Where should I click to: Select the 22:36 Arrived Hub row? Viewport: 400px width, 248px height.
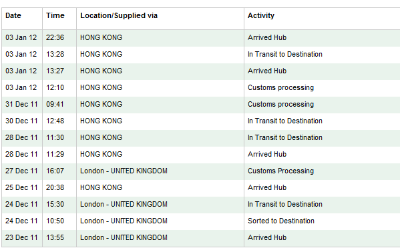pos(201,38)
